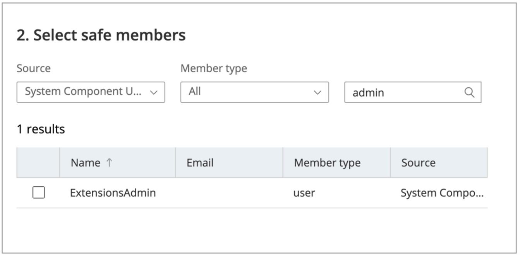Click the System Compo... source cell in row

point(442,192)
